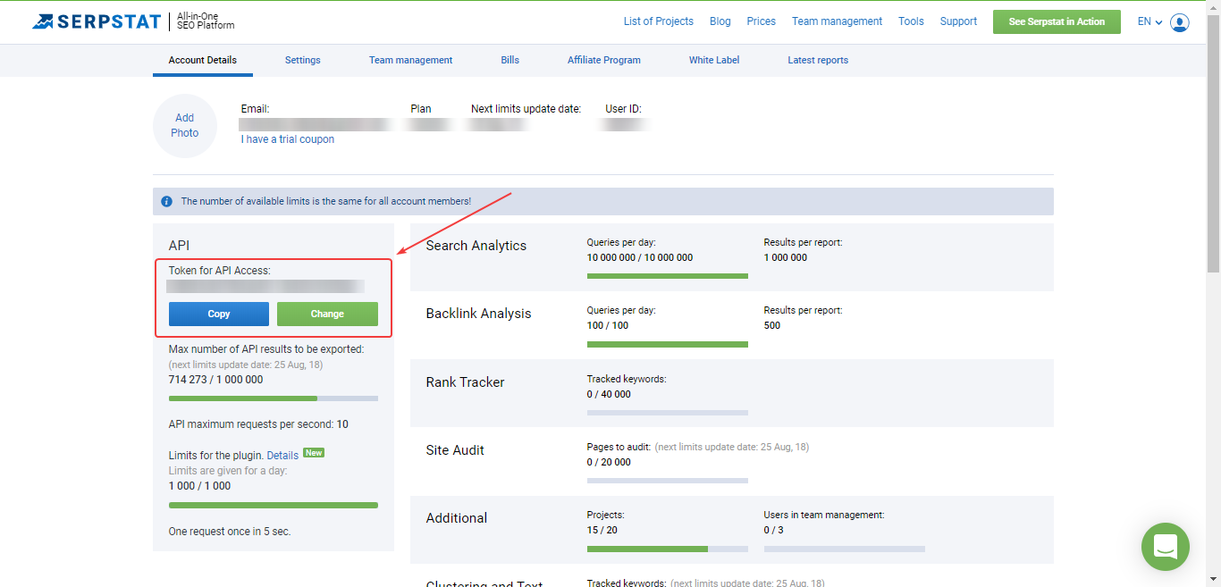
Task: Click the I have a trial coupon link
Action: (x=288, y=139)
